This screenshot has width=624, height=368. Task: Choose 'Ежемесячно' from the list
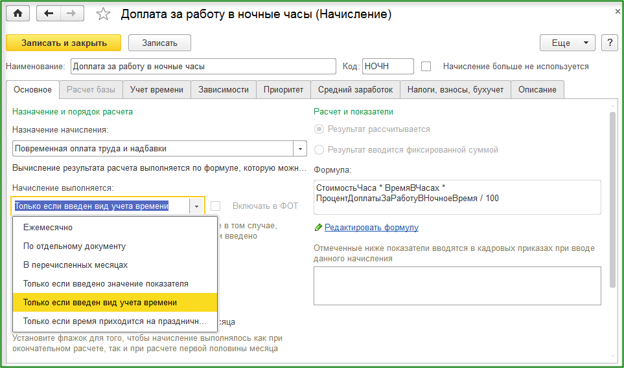48,228
